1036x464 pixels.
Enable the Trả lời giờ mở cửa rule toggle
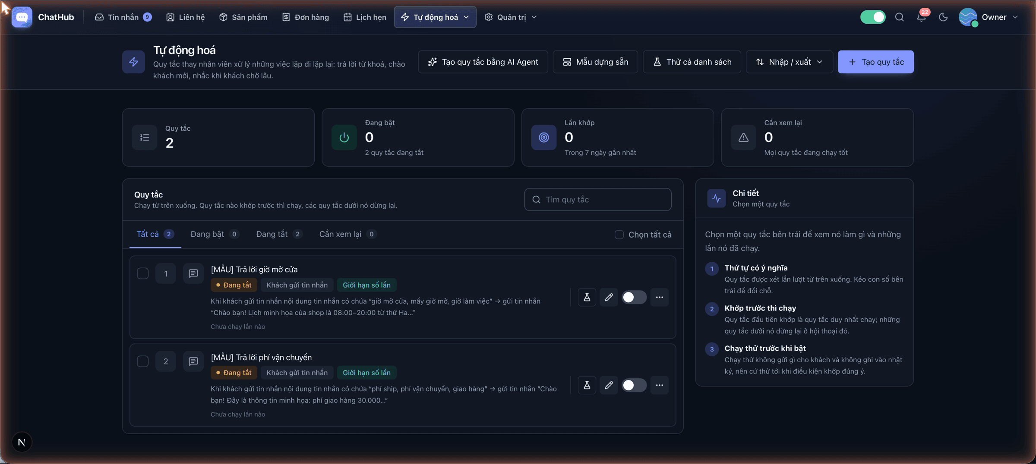pos(634,297)
